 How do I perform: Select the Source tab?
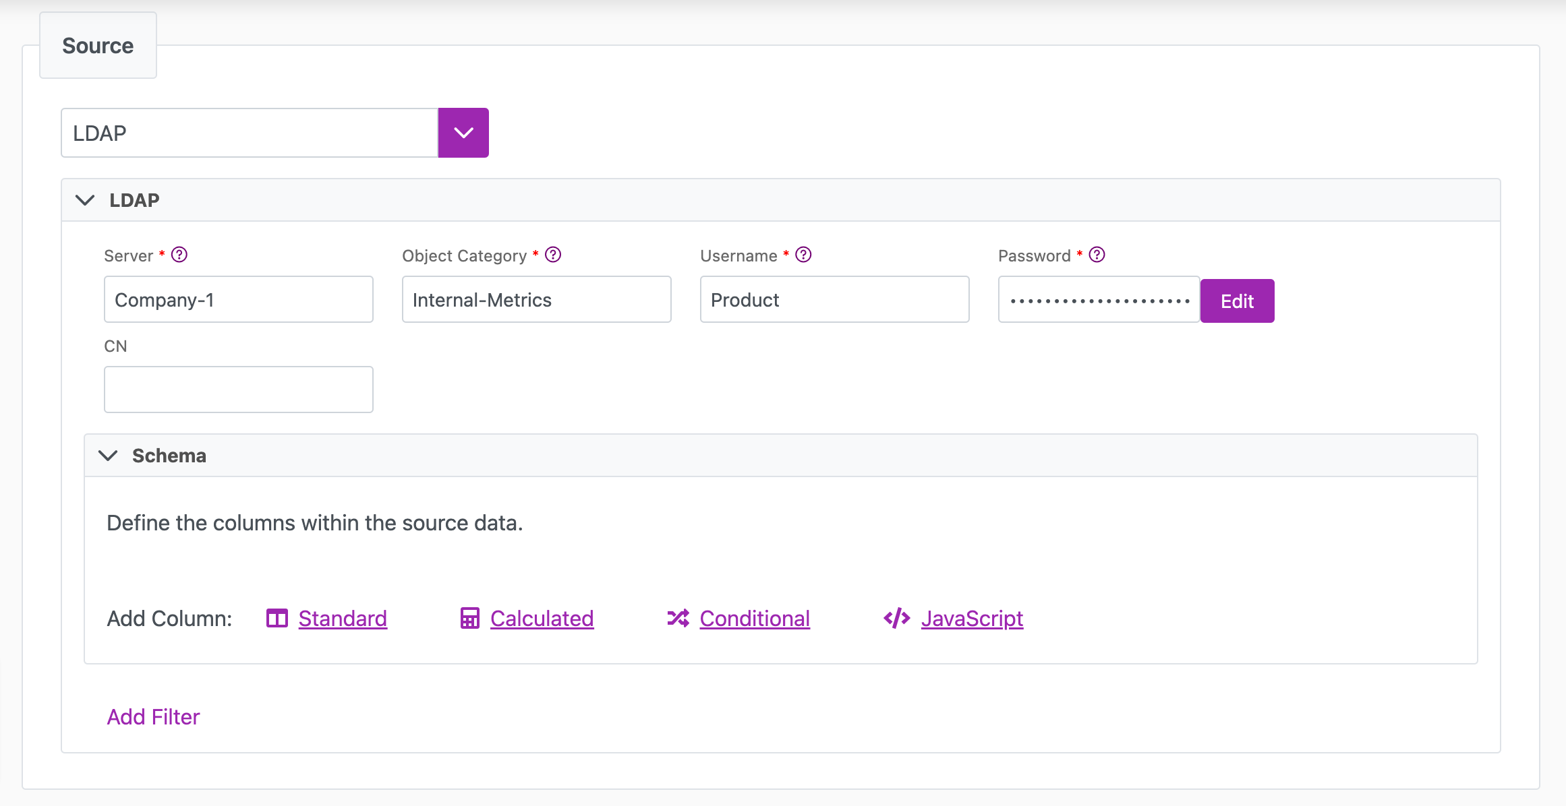(98, 45)
